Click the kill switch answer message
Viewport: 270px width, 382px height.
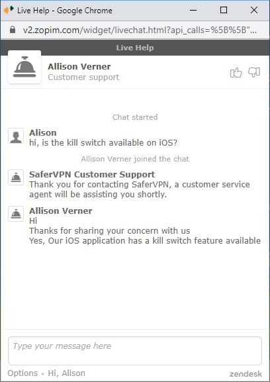(145, 241)
